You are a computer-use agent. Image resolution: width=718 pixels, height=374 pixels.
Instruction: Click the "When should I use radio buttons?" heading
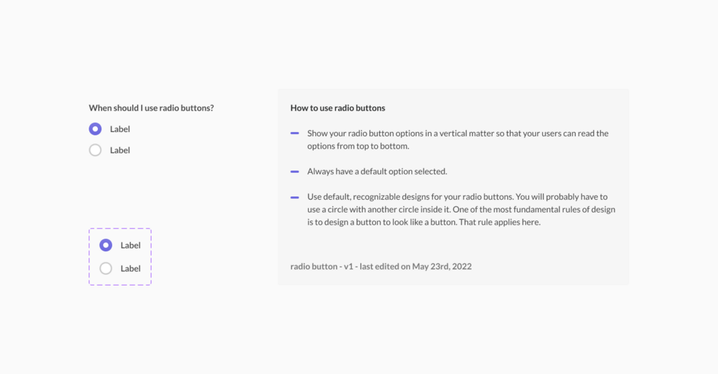click(x=151, y=108)
